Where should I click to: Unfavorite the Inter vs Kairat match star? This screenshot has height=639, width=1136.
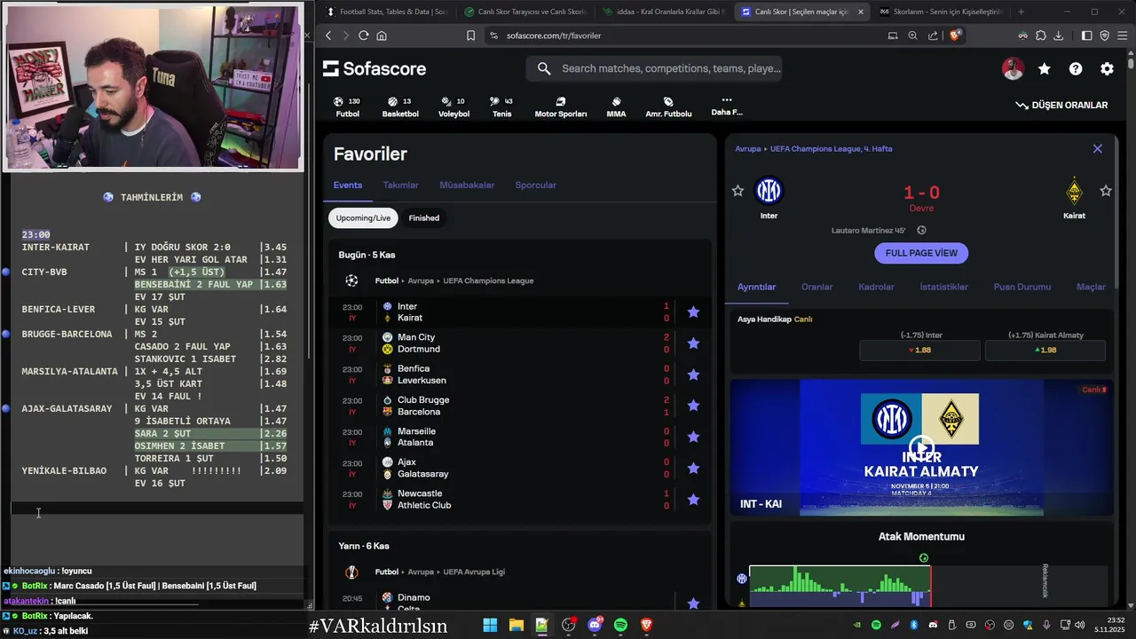(x=693, y=312)
